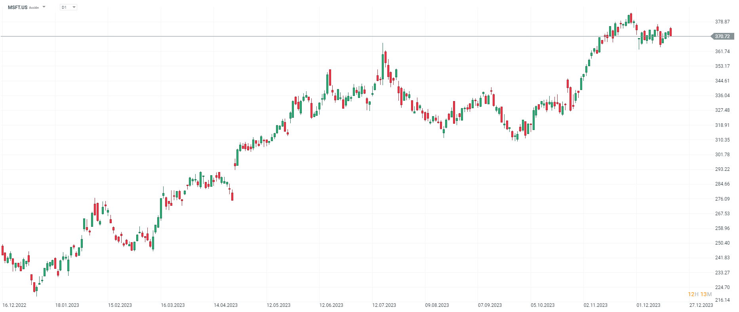Click the 01.12.2023 date axis label
Screen dimensions: 739x312
[648, 305]
